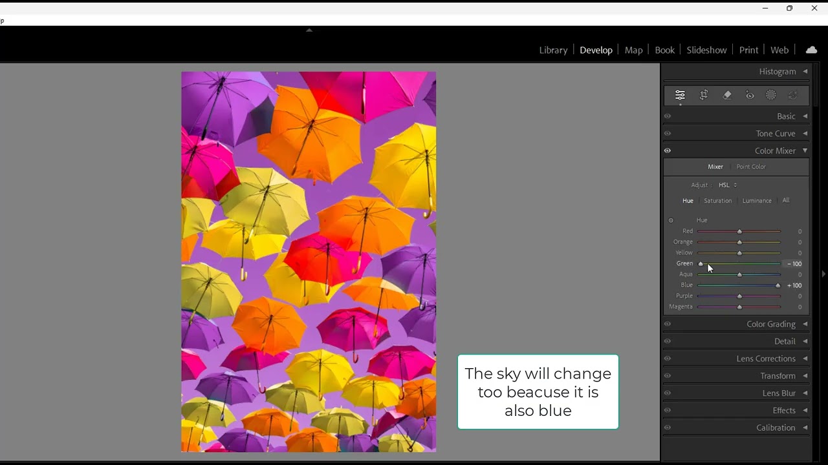
Task: Click the Orange hue slider handle
Action: coord(739,242)
